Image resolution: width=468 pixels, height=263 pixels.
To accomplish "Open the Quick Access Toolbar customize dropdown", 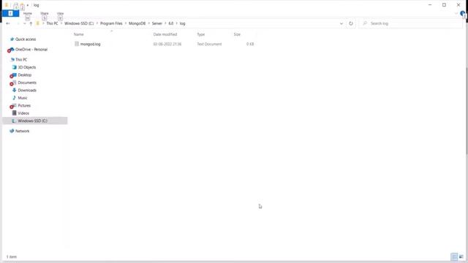I will click(x=28, y=5).
